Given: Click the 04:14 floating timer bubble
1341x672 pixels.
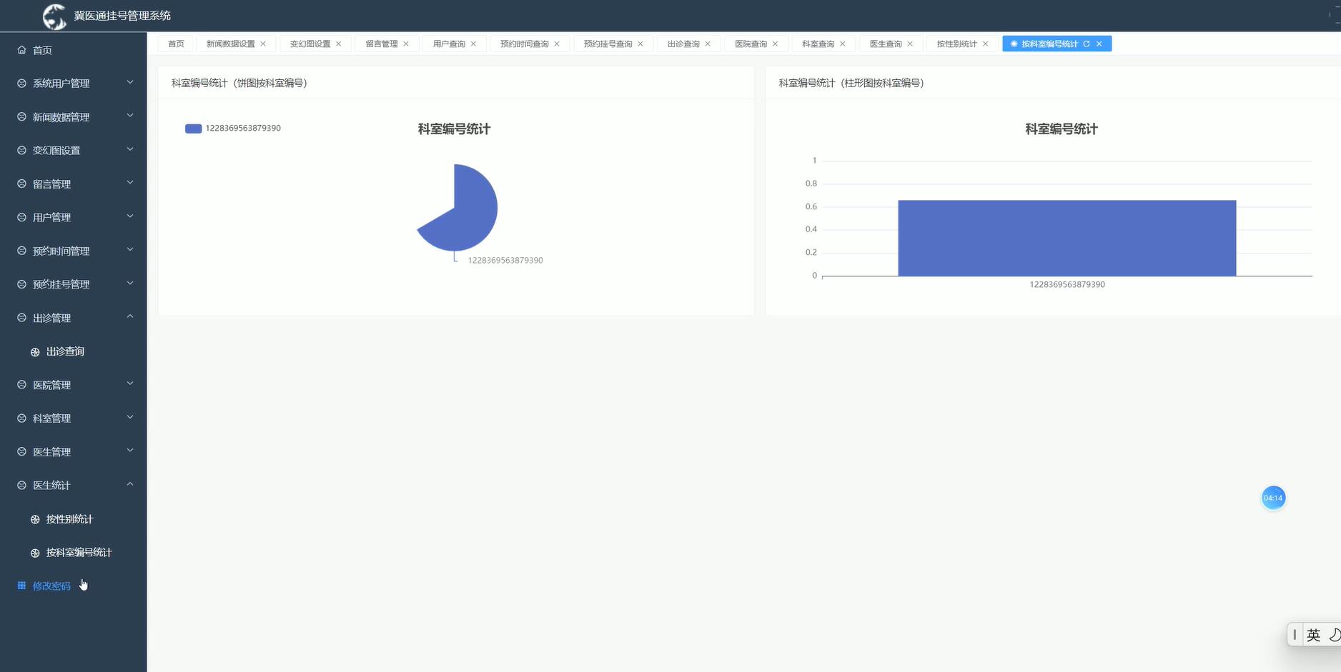Looking at the screenshot, I should pos(1274,498).
